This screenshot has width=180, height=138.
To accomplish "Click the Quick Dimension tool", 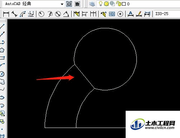I will (x=77, y=14).
